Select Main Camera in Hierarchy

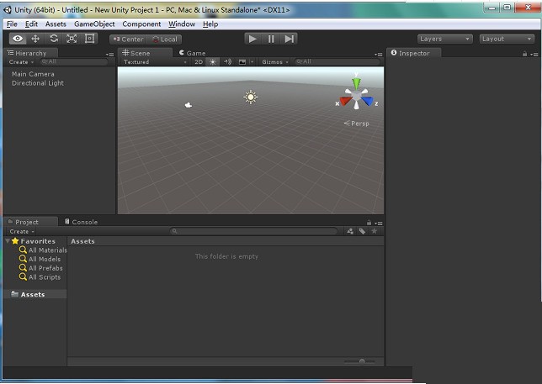coord(33,74)
